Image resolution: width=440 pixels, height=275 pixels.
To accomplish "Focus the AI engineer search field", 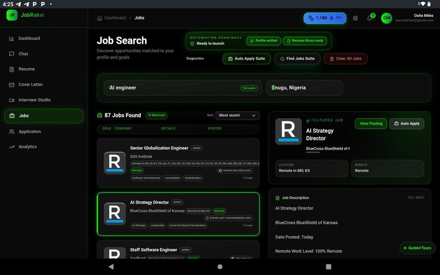I will pos(183,88).
